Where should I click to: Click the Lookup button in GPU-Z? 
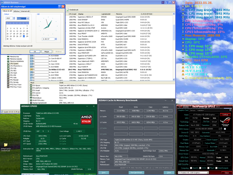[x=225, y=115]
